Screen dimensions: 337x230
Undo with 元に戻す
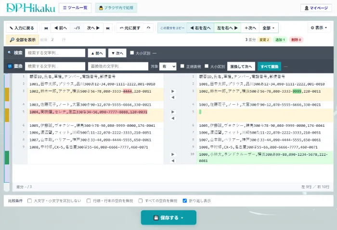pos(130,28)
